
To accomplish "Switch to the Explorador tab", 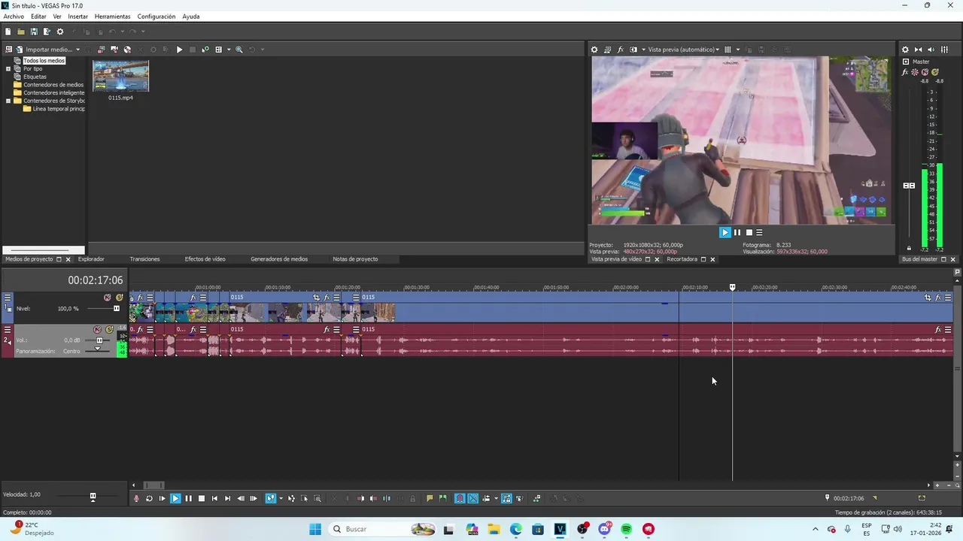I will click(91, 259).
